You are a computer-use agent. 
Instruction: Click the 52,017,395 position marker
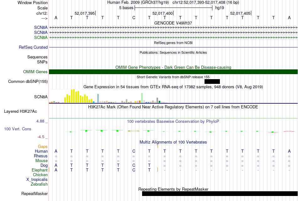click(x=85, y=13)
